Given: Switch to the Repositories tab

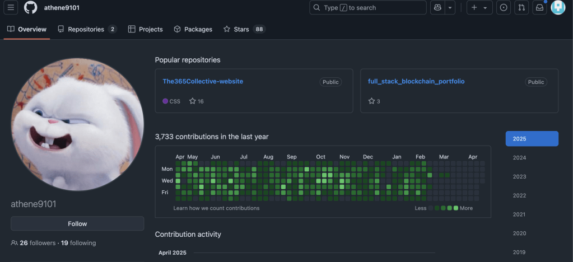Looking at the screenshot, I should tap(86, 29).
